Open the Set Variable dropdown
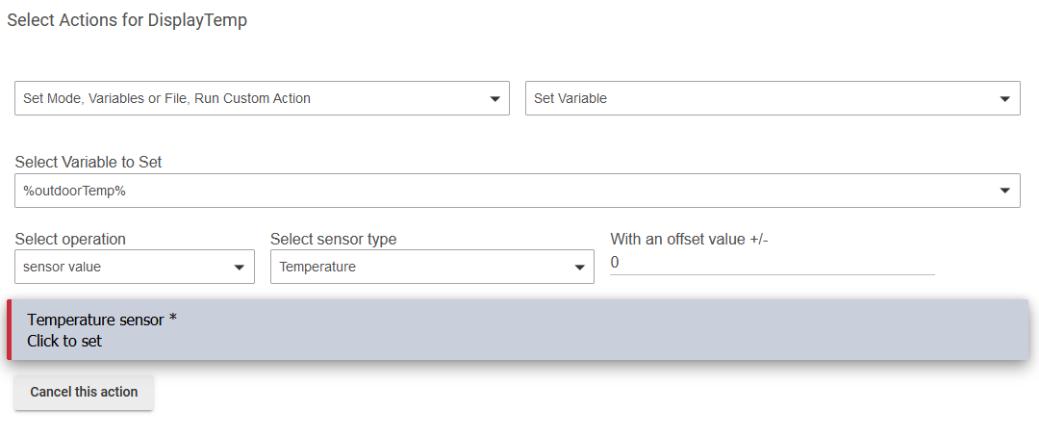The width and height of the screenshot is (1039, 436). (x=773, y=99)
